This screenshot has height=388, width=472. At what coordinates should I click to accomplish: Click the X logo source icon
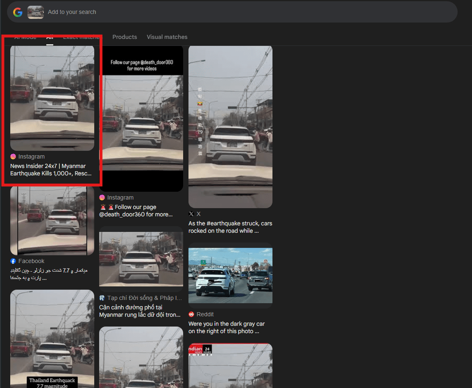point(191,214)
